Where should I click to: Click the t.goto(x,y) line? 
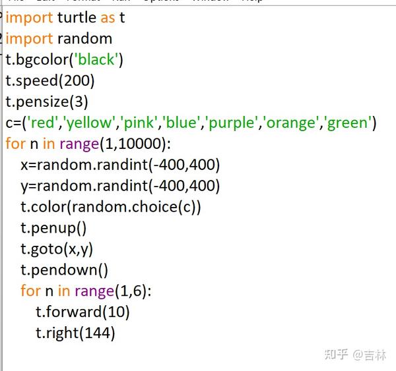tap(57, 250)
